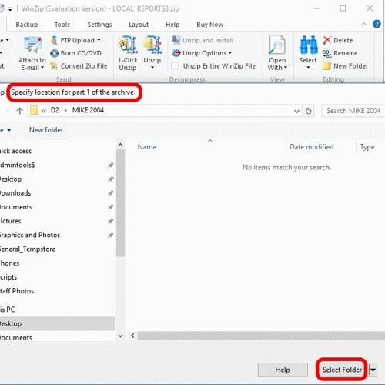Image resolution: width=385 pixels, height=385 pixels.
Task: Click the nav pane scroll up arrow
Action: 120,145
